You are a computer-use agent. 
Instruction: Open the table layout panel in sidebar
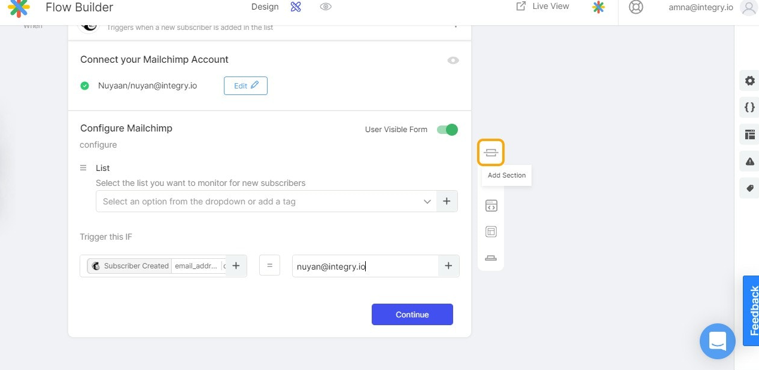[749, 134]
